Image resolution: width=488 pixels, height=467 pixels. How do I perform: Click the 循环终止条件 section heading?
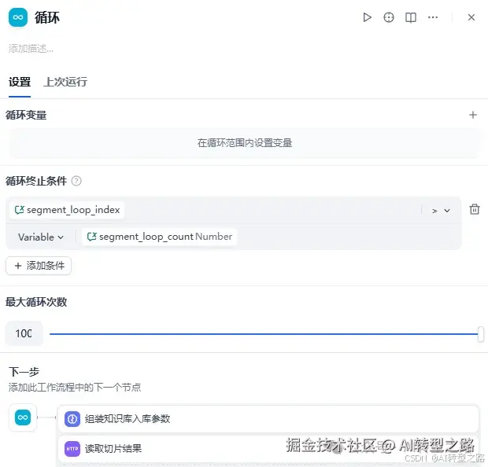tap(36, 181)
